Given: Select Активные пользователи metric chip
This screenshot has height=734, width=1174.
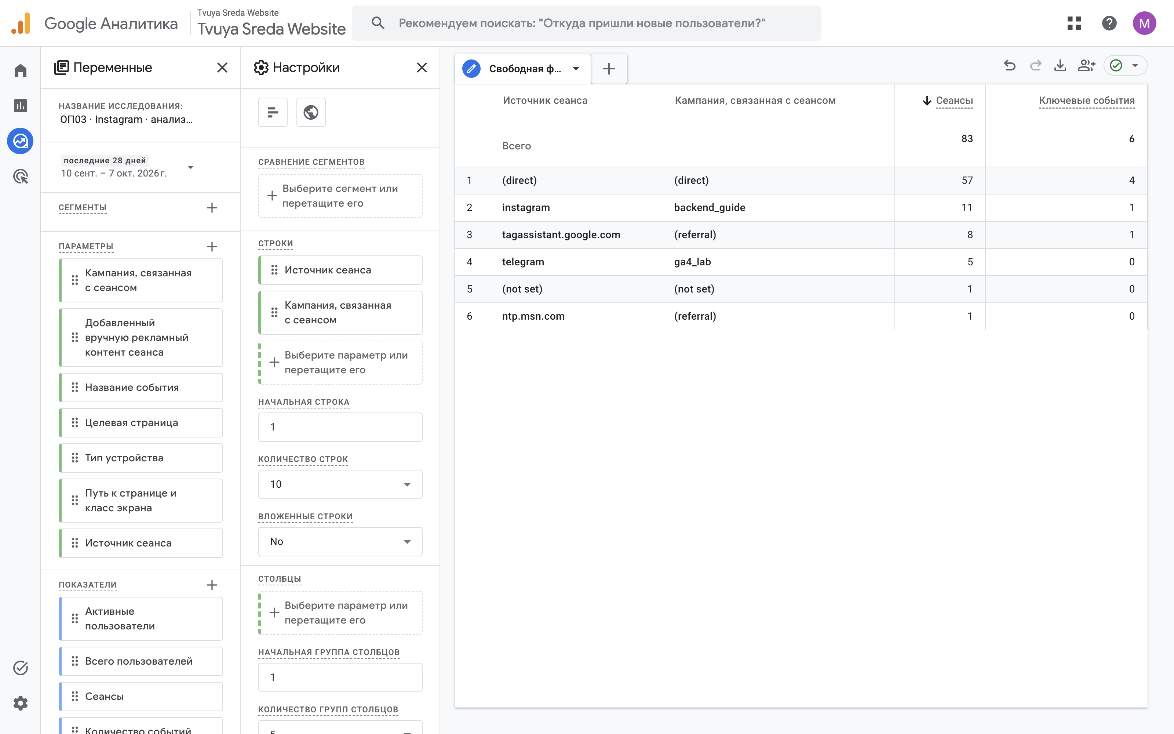Looking at the screenshot, I should tap(141, 618).
